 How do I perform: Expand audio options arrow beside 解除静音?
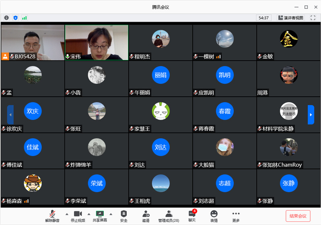(64, 214)
